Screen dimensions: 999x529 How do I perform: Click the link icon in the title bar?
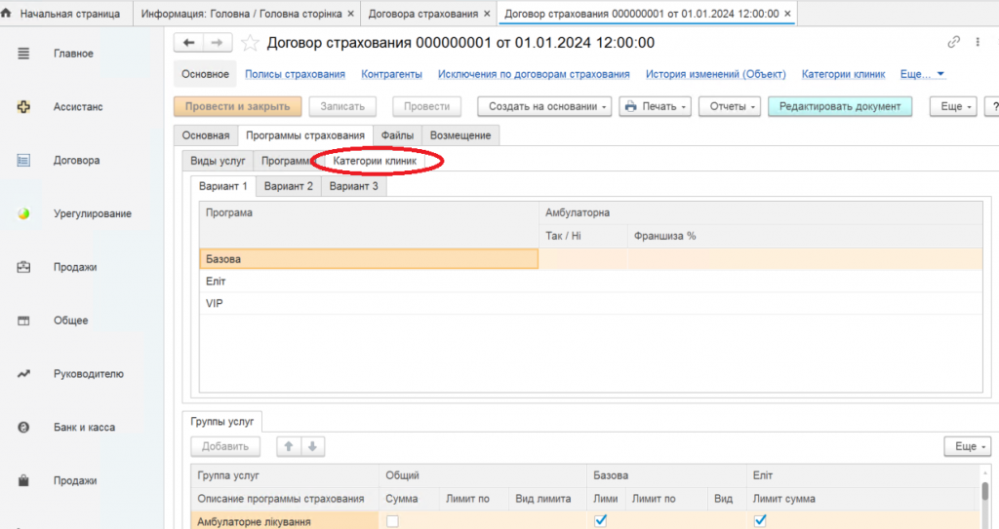(x=953, y=43)
